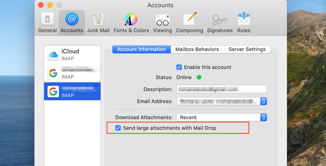Click the iCloud cloud icon
The image size is (326, 166).
(x=53, y=55)
